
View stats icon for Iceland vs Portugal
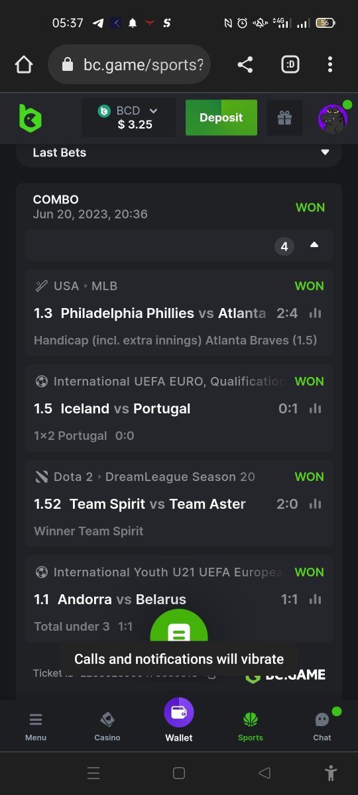pyautogui.click(x=315, y=409)
